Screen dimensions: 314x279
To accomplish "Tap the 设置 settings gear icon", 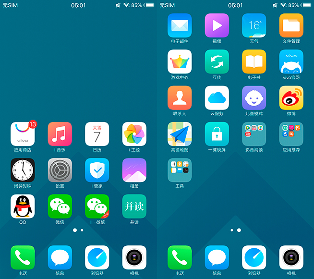I will pyautogui.click(x=60, y=170).
